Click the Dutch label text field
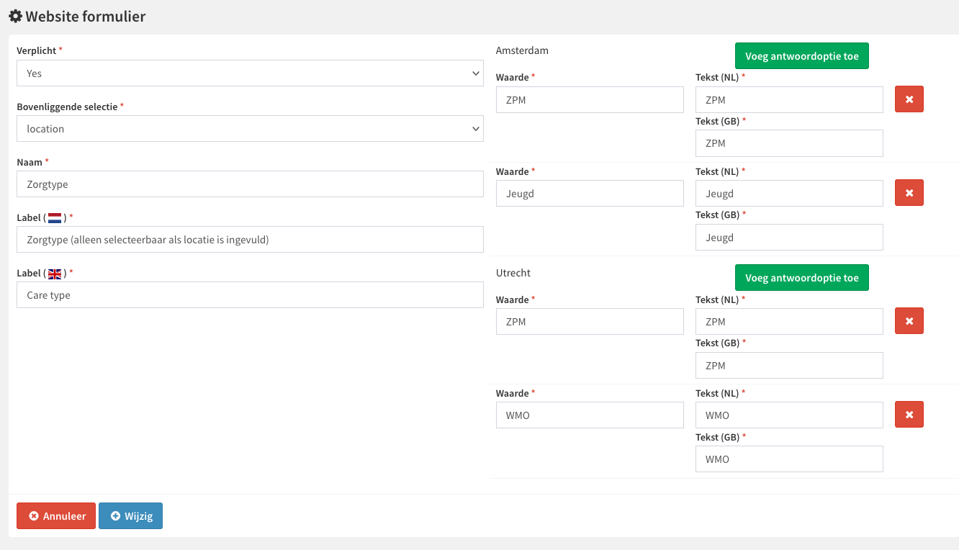The height and width of the screenshot is (550, 959). tap(250, 240)
